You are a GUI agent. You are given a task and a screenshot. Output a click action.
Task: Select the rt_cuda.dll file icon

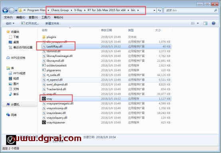(x=44, y=75)
